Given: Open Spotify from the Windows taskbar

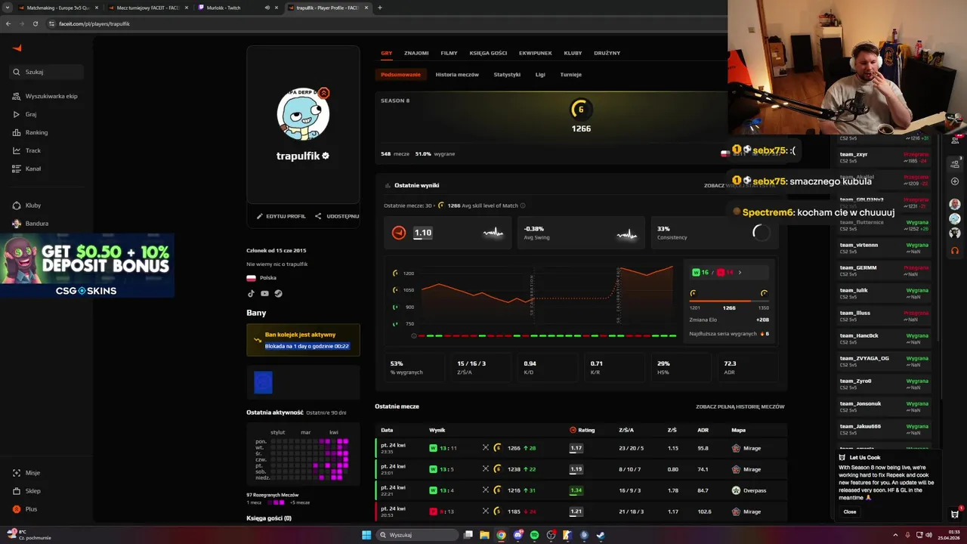Looking at the screenshot, I should pos(534,535).
